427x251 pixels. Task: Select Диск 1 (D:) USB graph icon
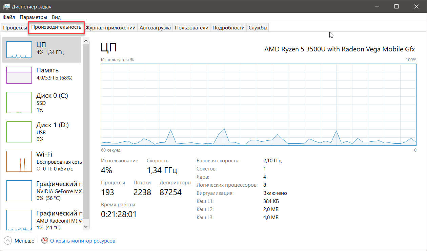point(19,132)
